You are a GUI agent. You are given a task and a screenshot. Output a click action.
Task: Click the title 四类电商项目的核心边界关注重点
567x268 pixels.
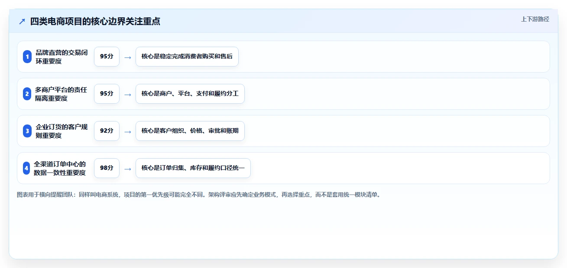click(95, 21)
